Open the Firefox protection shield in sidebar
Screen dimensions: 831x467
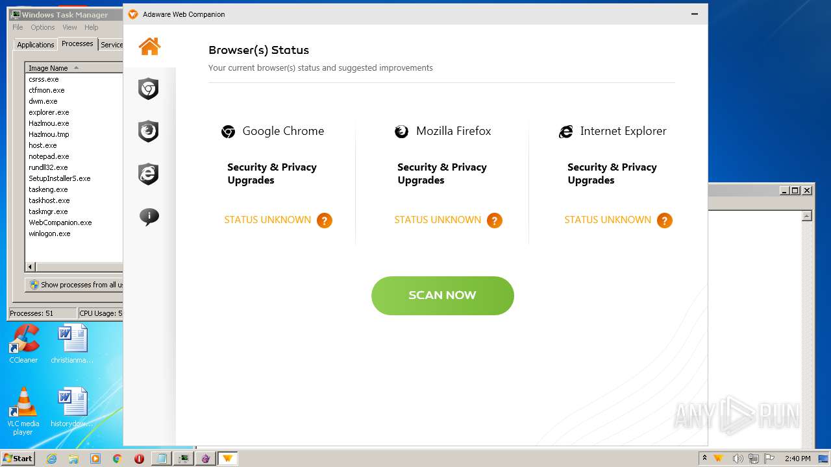149,131
